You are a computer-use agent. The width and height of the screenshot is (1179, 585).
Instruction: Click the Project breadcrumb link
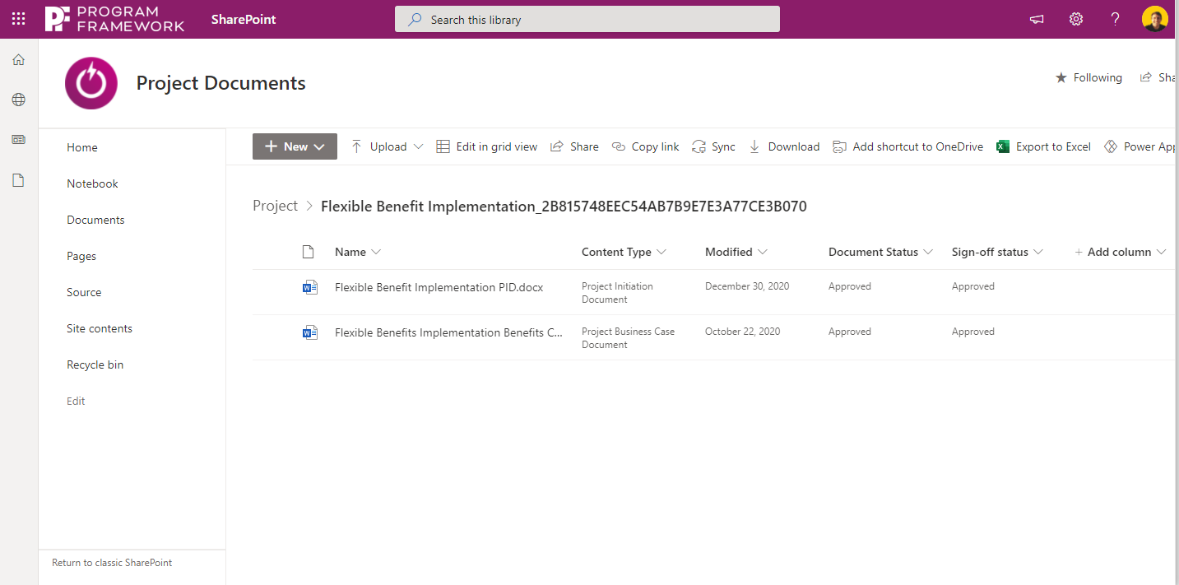[275, 206]
